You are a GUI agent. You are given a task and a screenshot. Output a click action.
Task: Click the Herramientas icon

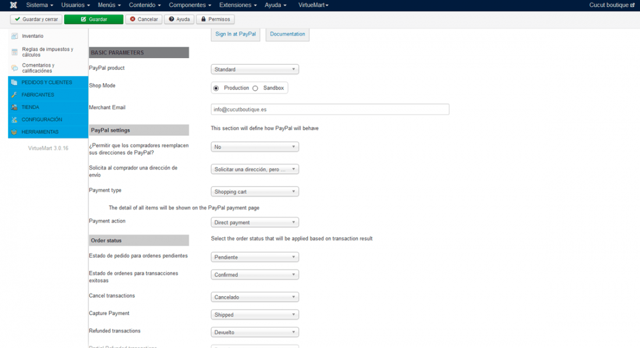click(15, 132)
